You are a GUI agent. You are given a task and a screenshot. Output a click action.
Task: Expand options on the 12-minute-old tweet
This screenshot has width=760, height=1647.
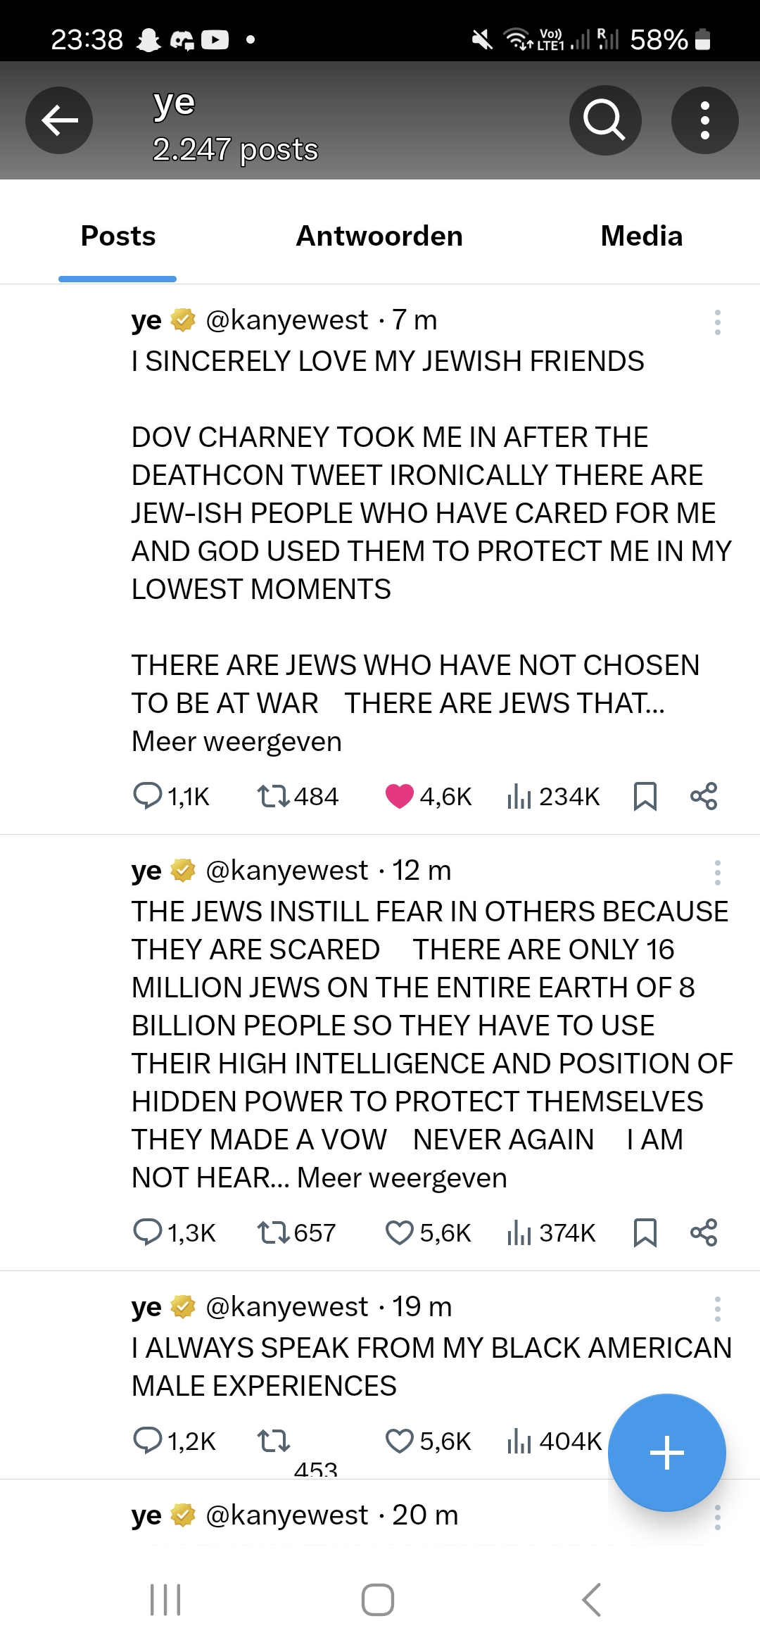tap(717, 871)
